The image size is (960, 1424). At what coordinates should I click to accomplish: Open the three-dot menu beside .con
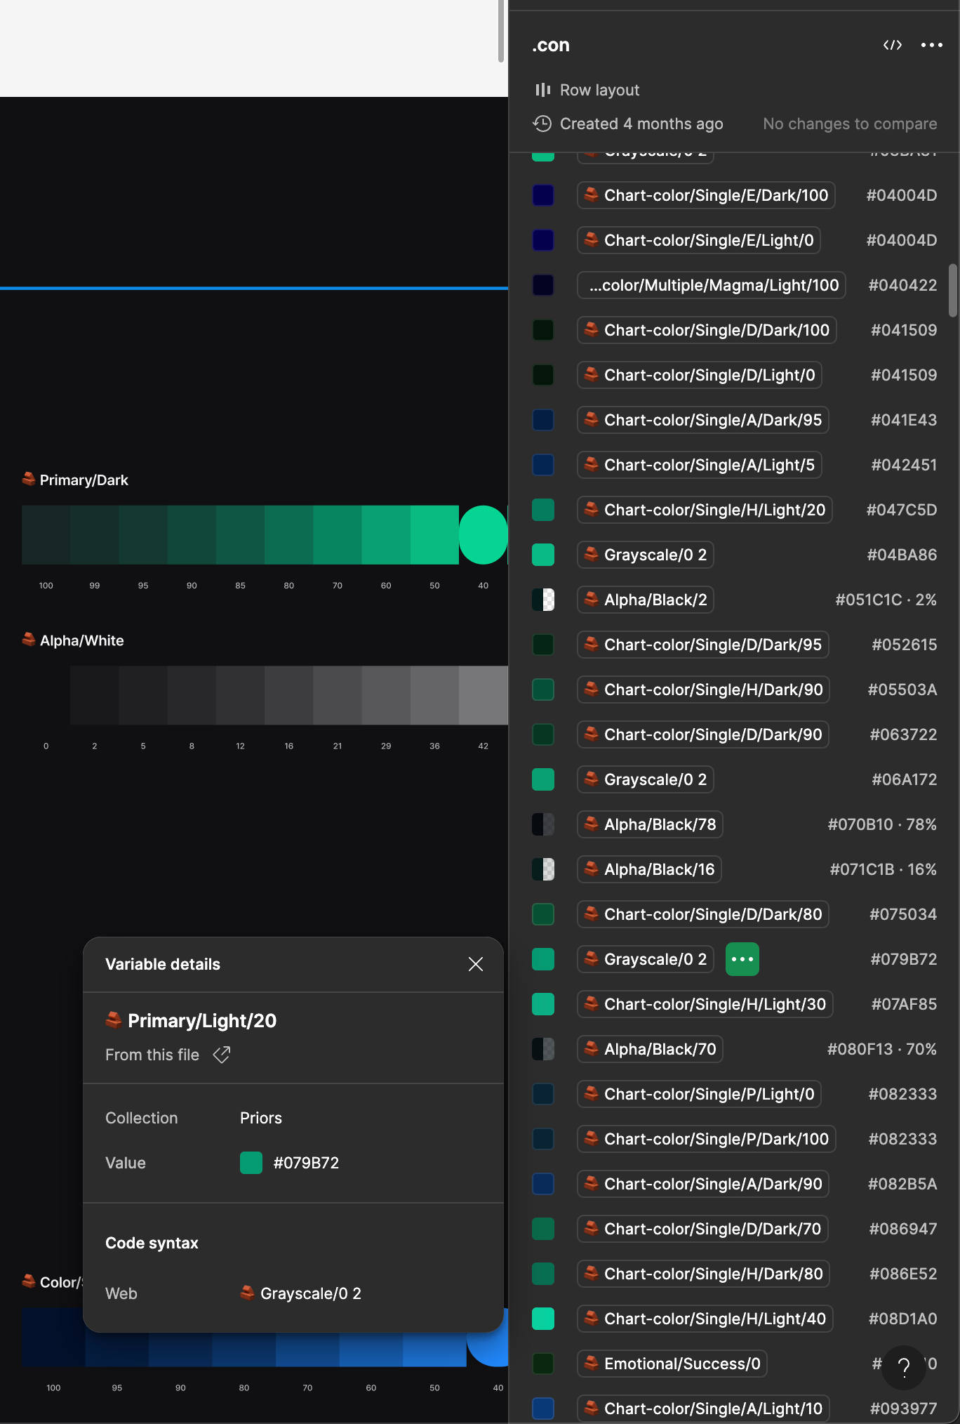pyautogui.click(x=931, y=45)
